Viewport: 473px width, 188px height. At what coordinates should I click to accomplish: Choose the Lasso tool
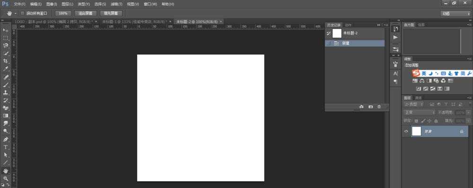pyautogui.click(x=5, y=46)
